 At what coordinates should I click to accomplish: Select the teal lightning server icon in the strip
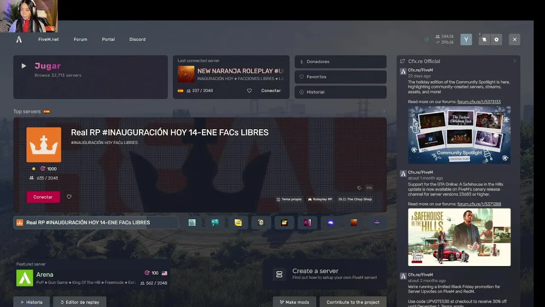[x=215, y=223]
